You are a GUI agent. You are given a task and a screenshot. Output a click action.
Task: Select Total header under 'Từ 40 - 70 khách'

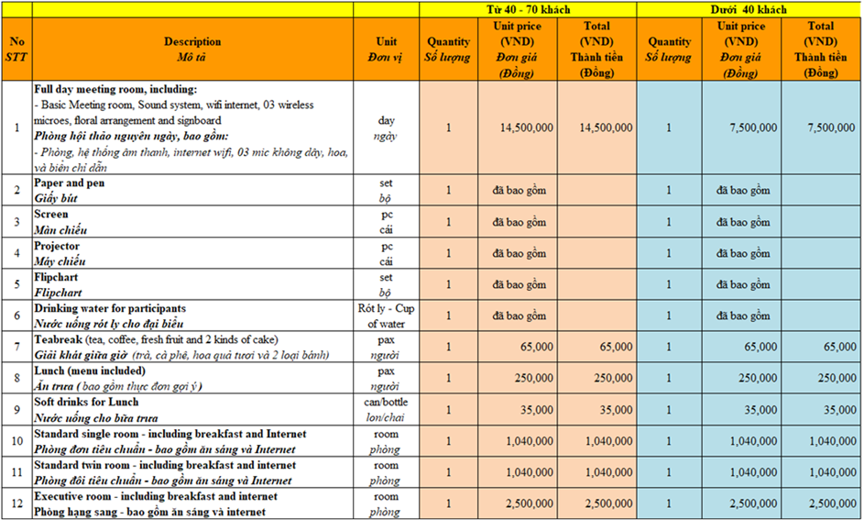pyautogui.click(x=596, y=50)
